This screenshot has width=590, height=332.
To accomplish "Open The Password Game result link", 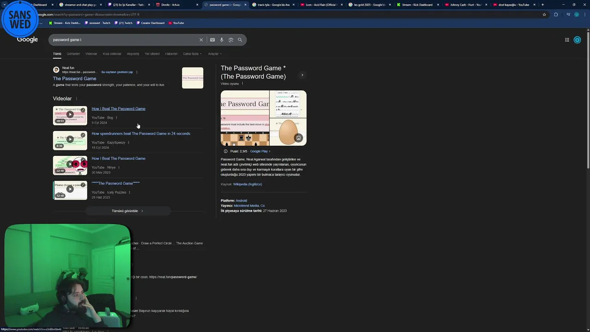I will tap(75, 79).
